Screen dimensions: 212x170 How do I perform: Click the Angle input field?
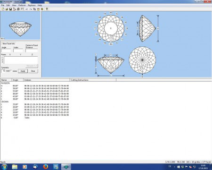point(6,51)
